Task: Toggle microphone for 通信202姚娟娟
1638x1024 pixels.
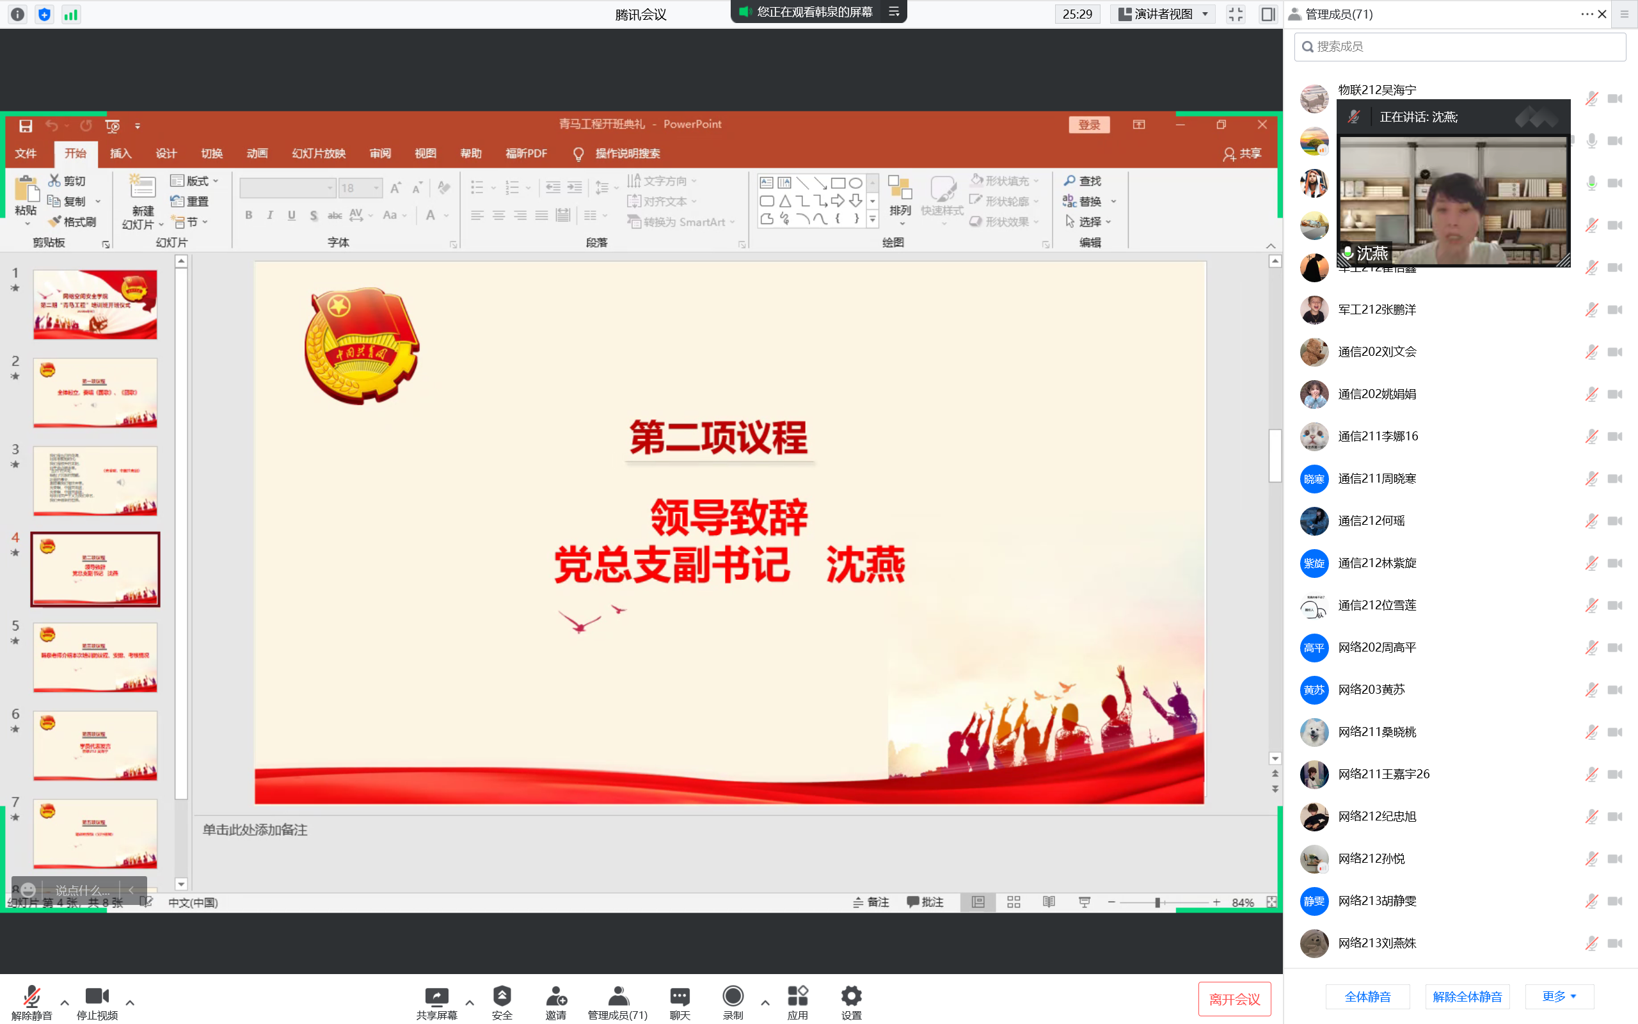Action: coord(1592,394)
